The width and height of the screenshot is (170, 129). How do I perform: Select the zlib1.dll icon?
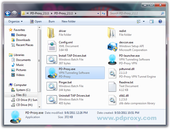pyautogui.click(x=112, y=100)
